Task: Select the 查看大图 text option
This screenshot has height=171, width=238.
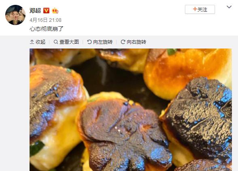Action: coord(69,42)
